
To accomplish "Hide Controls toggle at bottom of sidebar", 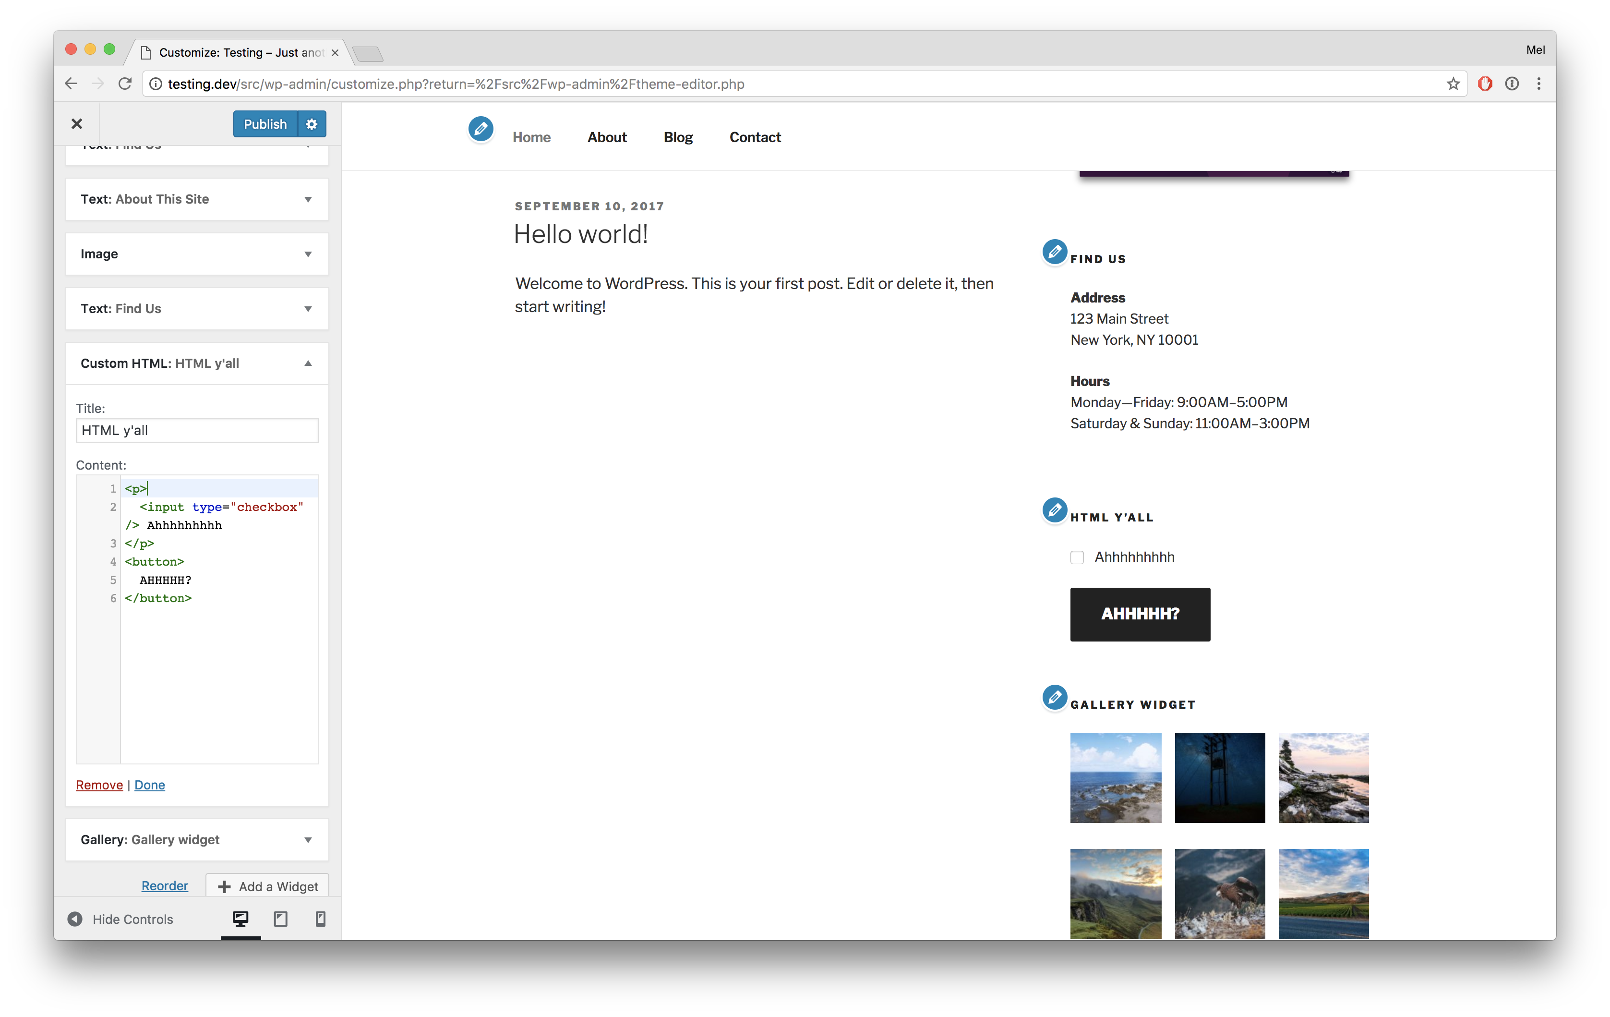I will pyautogui.click(x=120, y=920).
